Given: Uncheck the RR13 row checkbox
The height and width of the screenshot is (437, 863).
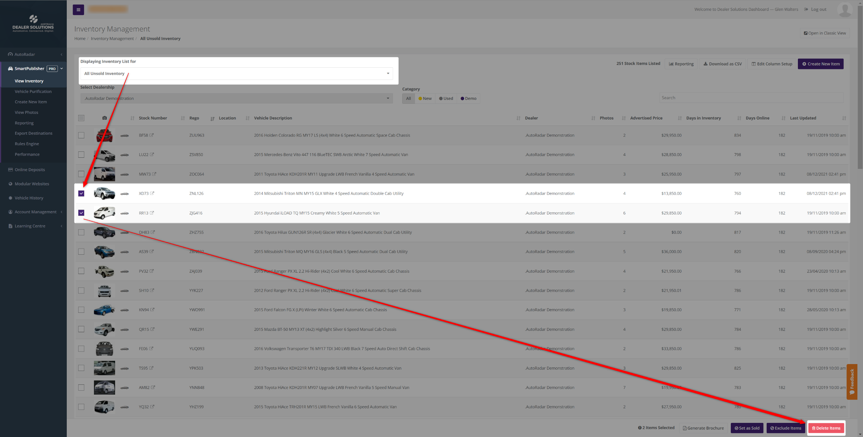Looking at the screenshot, I should pyautogui.click(x=81, y=213).
